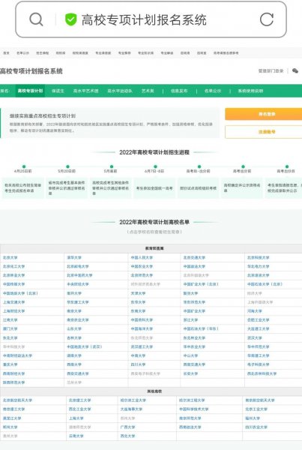Open the 中国农业大学 link
The width and height of the screenshot is (302, 450).
(x=142, y=266)
